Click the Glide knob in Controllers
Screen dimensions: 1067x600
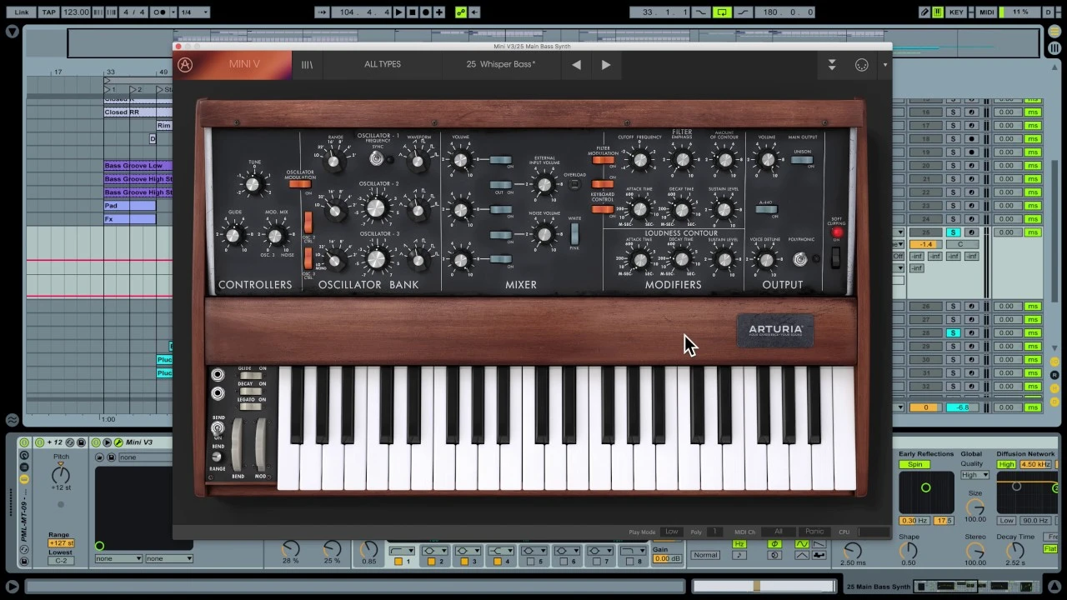(234, 237)
